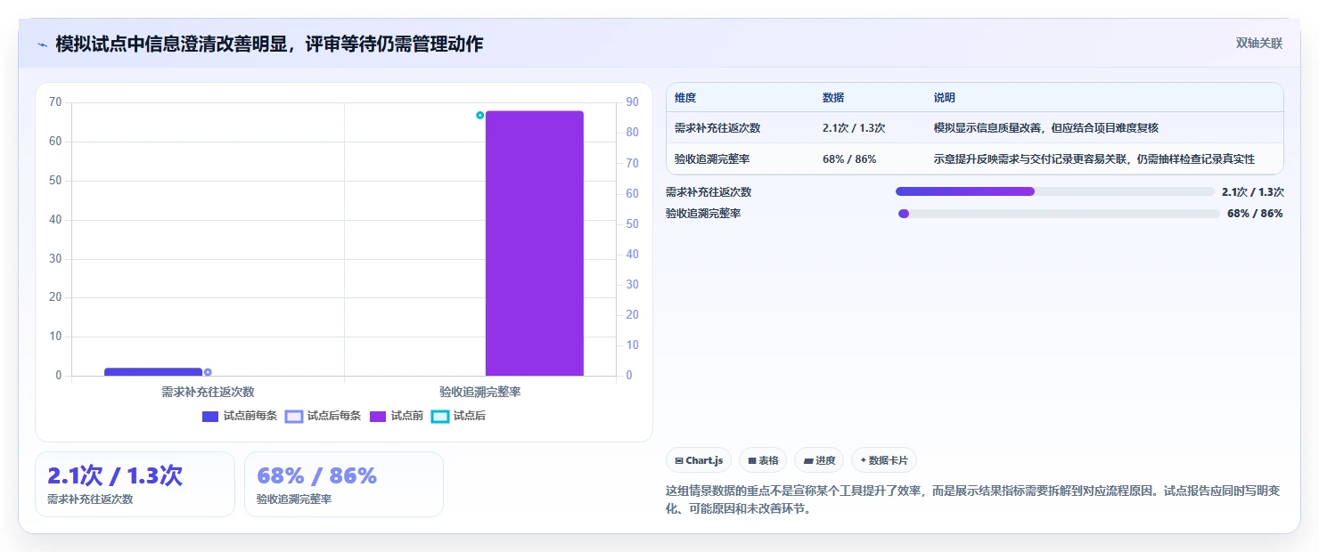This screenshot has width=1319, height=552.
Task: Click the 90 tick on the right axis
Action: coord(632,102)
